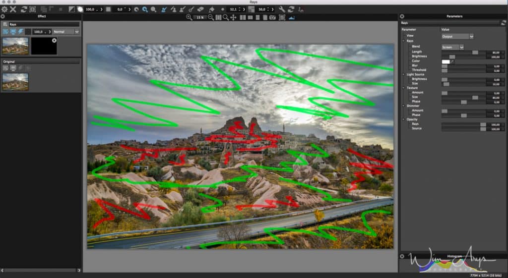
Task: Click the Rays Brightness slider
Action: (x=464, y=56)
